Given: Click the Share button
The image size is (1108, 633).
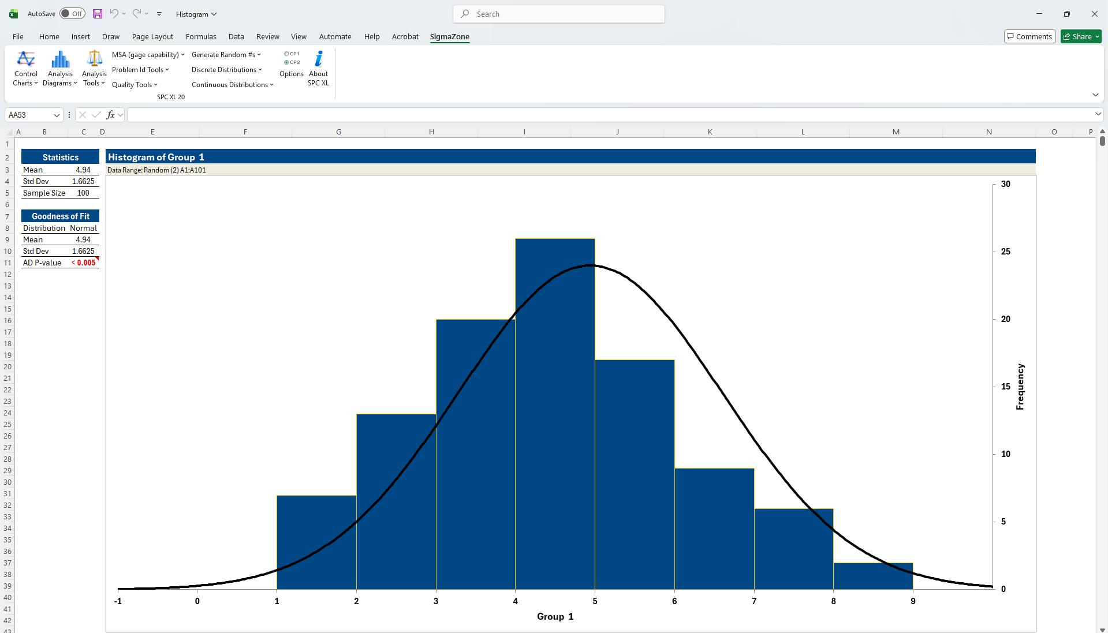Looking at the screenshot, I should 1079,36.
